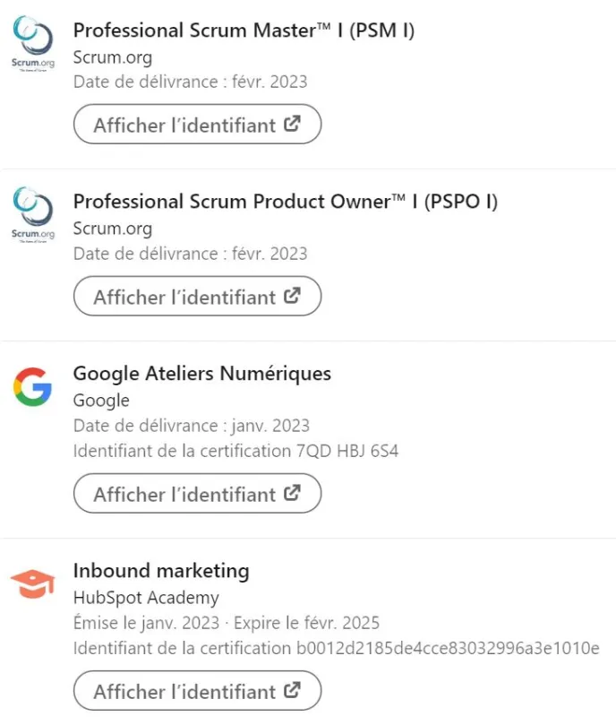Show identifier for Inbound marketing certificate
This screenshot has width=616, height=725.
[197, 690]
